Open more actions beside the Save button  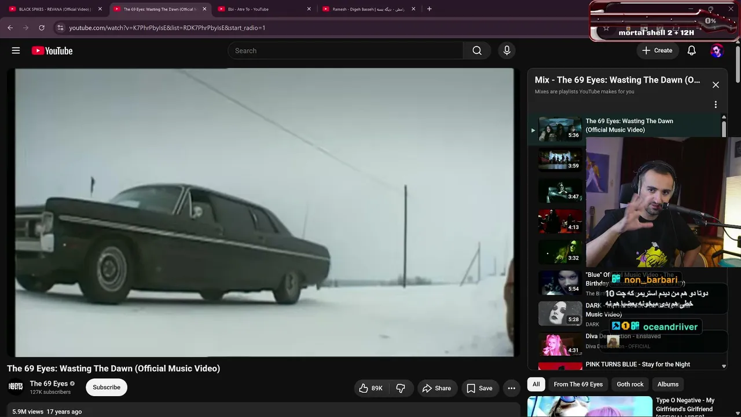pyautogui.click(x=511, y=388)
